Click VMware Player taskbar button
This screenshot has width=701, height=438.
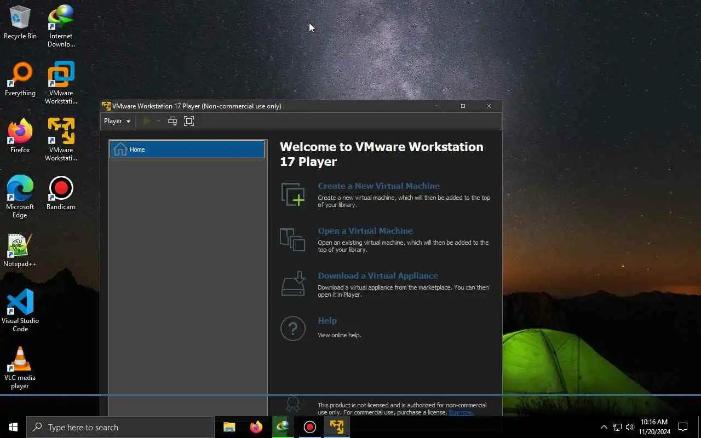pyautogui.click(x=337, y=427)
